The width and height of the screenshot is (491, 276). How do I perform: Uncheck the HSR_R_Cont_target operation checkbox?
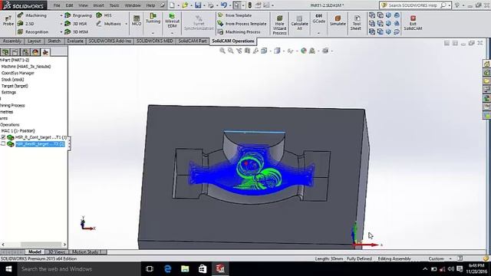tap(3, 137)
